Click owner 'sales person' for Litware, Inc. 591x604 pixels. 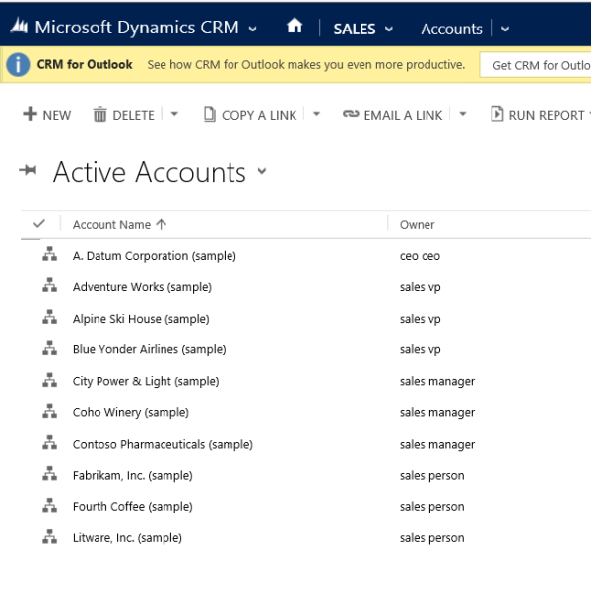point(432,538)
